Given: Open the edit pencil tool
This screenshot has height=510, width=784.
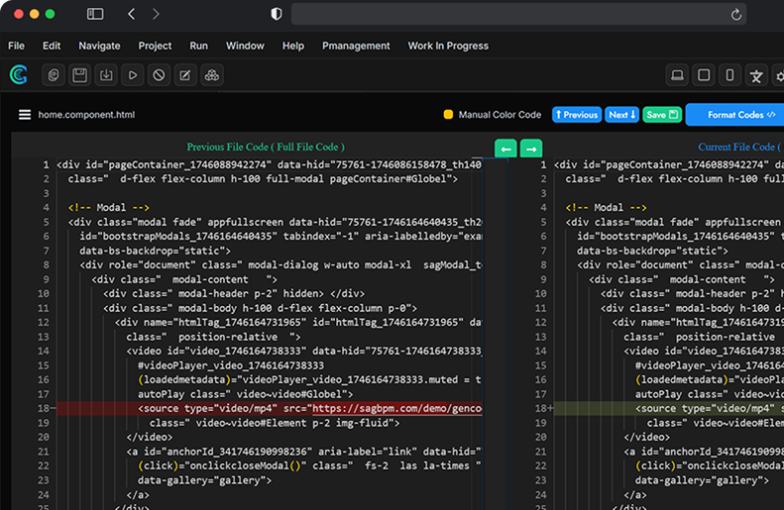Looking at the screenshot, I should pyautogui.click(x=184, y=75).
